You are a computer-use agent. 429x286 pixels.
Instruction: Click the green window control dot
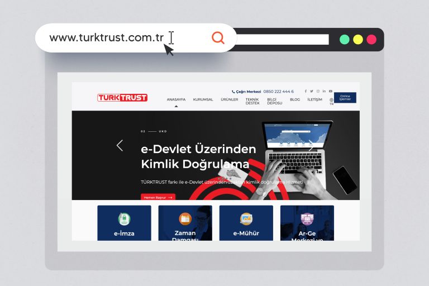[x=345, y=40]
